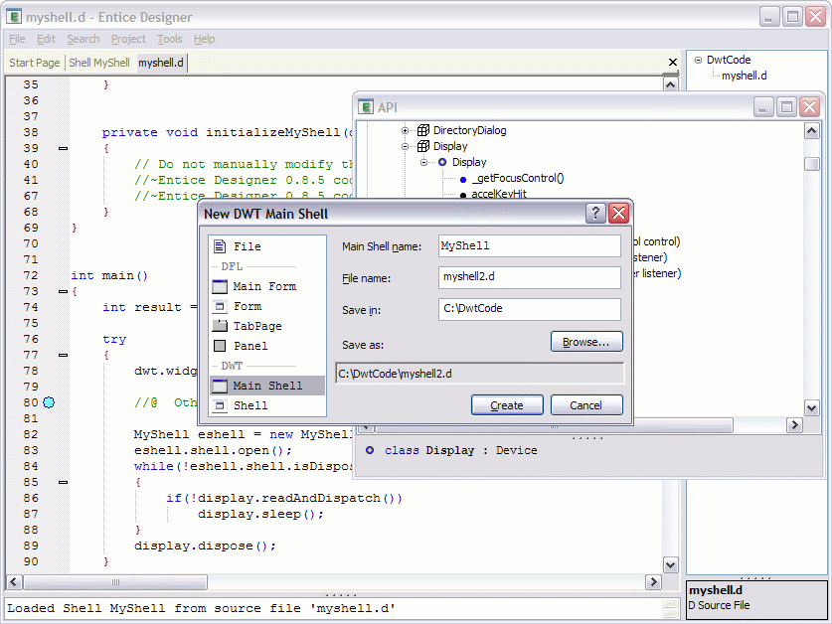Image resolution: width=832 pixels, height=624 pixels.
Task: Switch to the Start Page tab
Action: coord(35,63)
